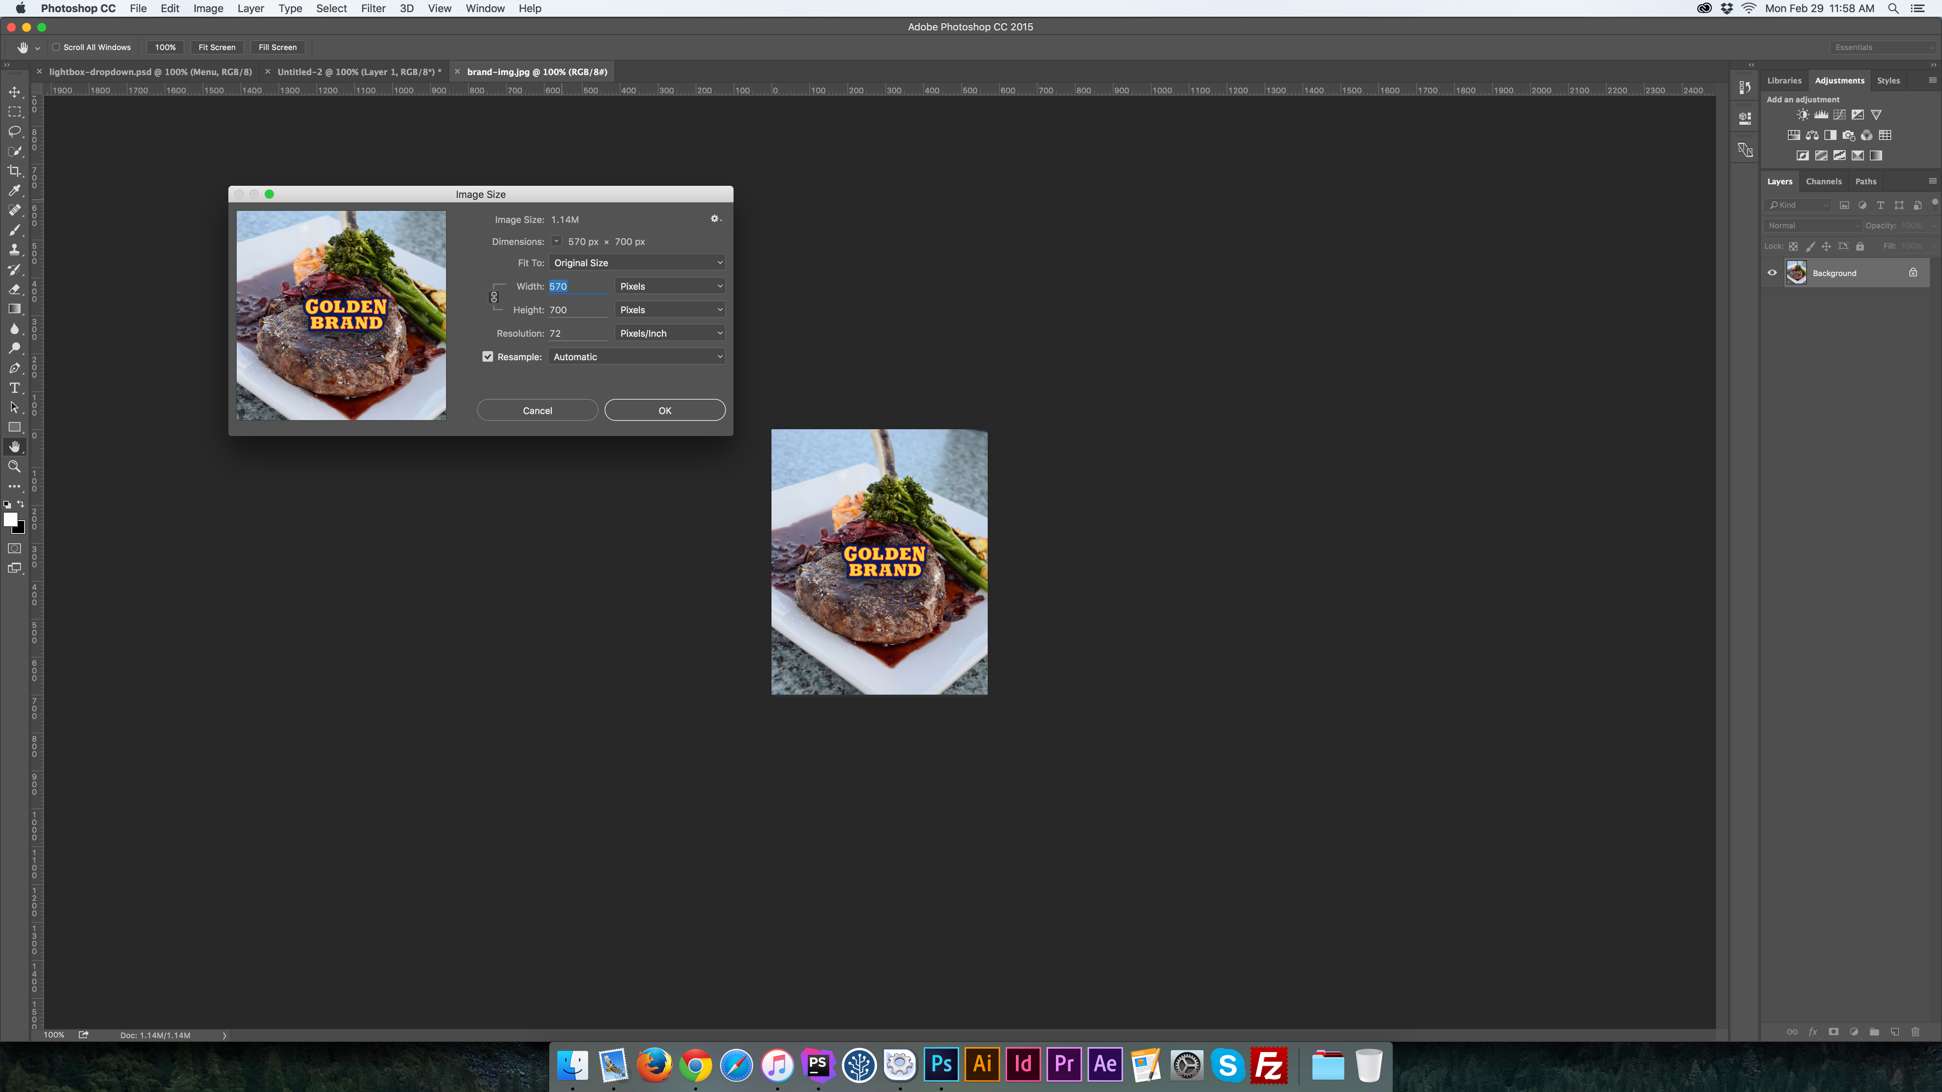Expand the Resample method Automatic dropdown
The width and height of the screenshot is (1942, 1092).
(x=637, y=356)
